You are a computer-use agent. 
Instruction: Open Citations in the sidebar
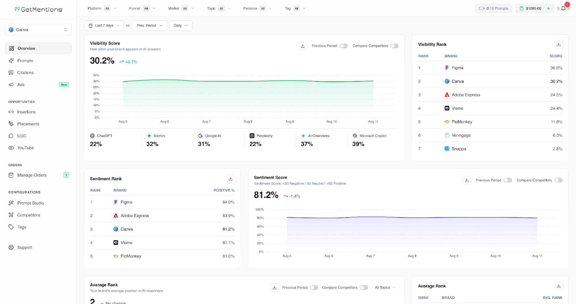38,73
